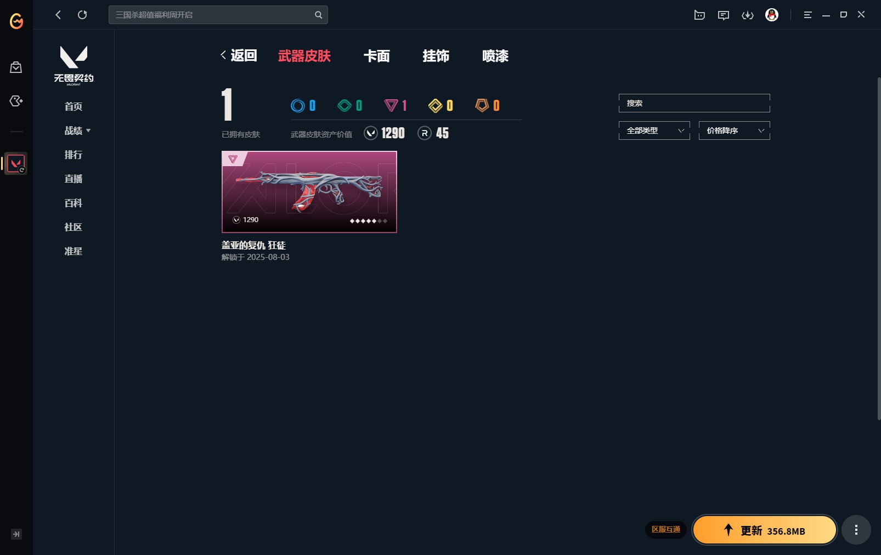Open the download manager icon
881x555 pixels.
pyautogui.click(x=748, y=15)
